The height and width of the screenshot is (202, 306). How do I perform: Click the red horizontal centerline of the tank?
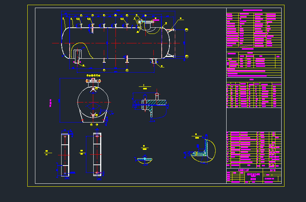[120, 43]
